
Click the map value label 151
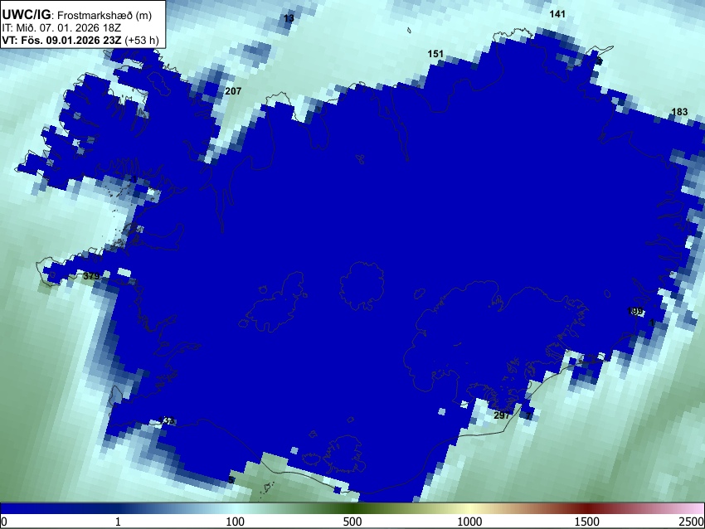click(435, 54)
